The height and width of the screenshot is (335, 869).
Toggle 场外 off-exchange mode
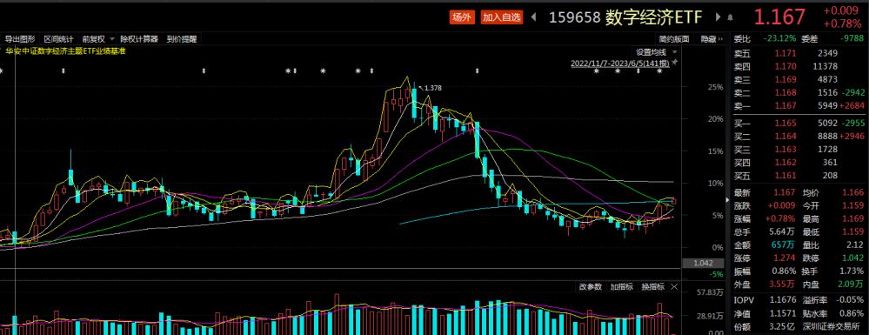(461, 17)
